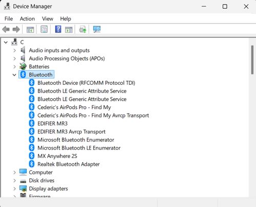Screen dimensions: 256x207
Task: Select Realtek Bluetooth Adapter
Action: (69, 164)
